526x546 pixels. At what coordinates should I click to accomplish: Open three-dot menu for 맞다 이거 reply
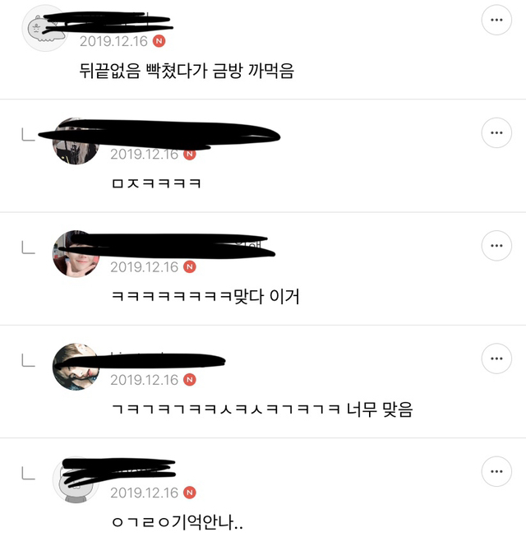click(496, 246)
